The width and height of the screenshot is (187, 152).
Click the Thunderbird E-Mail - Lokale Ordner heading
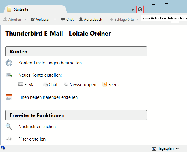58,33
